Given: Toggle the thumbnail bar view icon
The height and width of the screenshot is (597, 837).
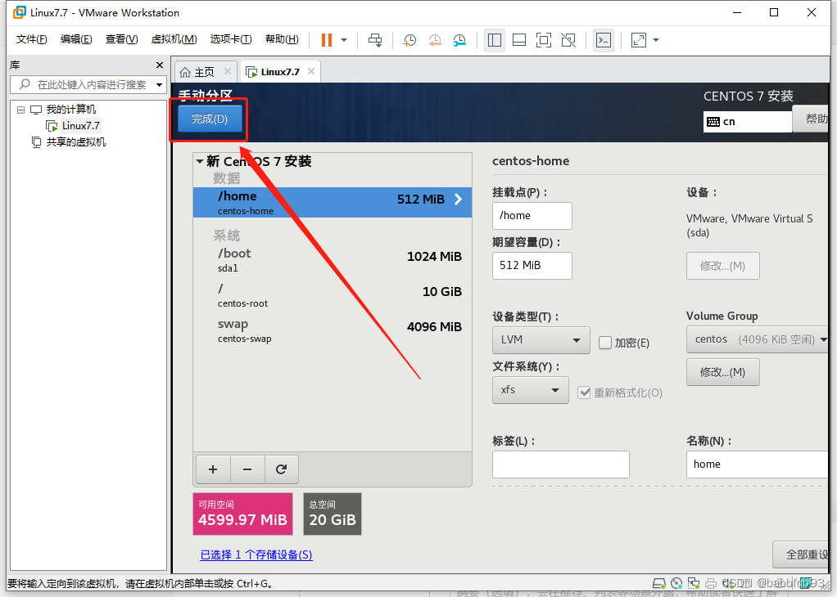Looking at the screenshot, I should pyautogui.click(x=519, y=40).
